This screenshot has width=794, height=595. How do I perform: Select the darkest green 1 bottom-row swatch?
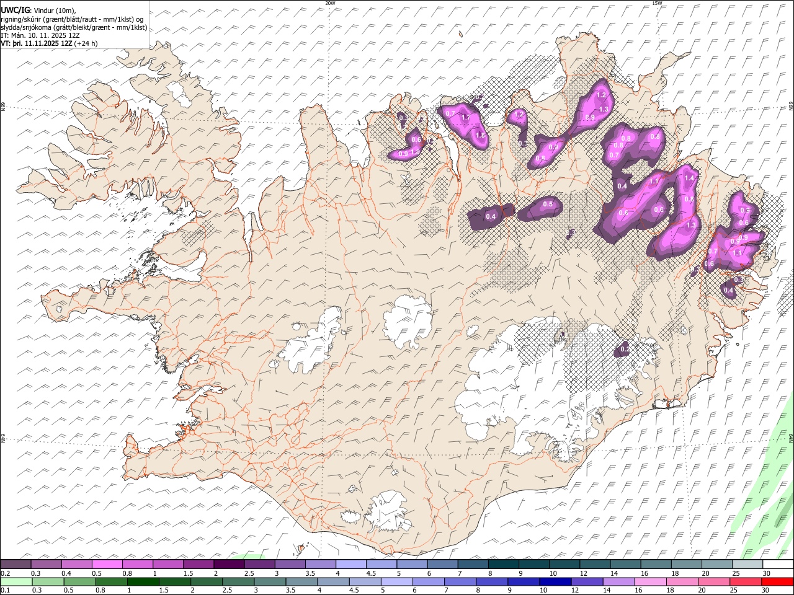coord(143,581)
